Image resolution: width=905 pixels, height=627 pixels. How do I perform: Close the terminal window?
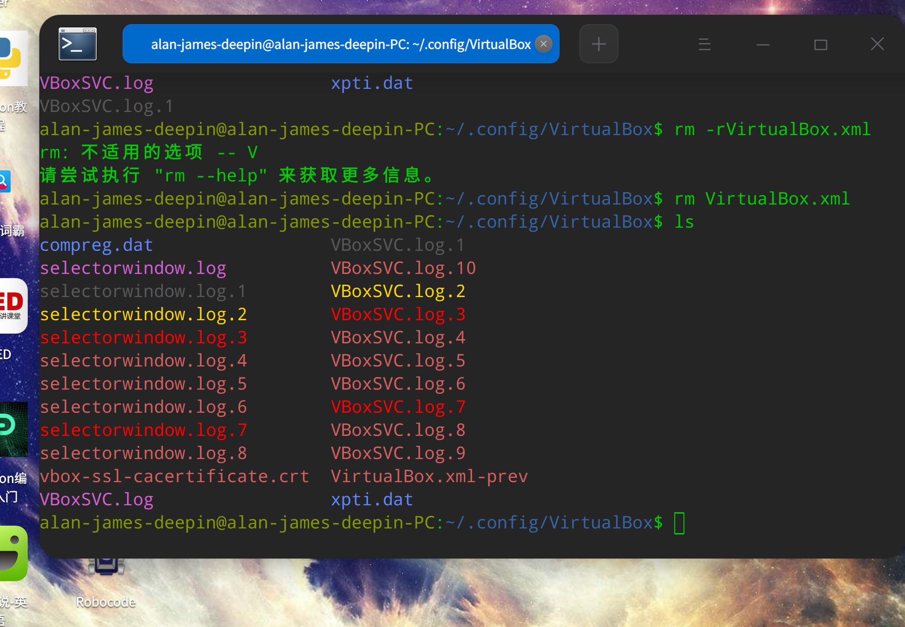coord(877,44)
